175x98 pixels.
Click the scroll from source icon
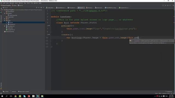point(37,8)
